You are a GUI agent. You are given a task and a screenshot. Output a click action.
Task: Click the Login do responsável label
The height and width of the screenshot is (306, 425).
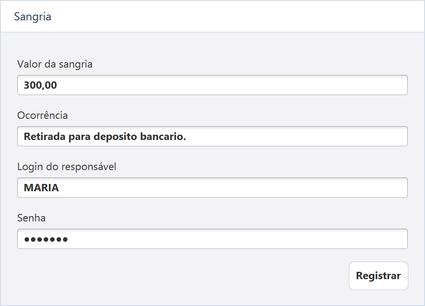coord(67,167)
